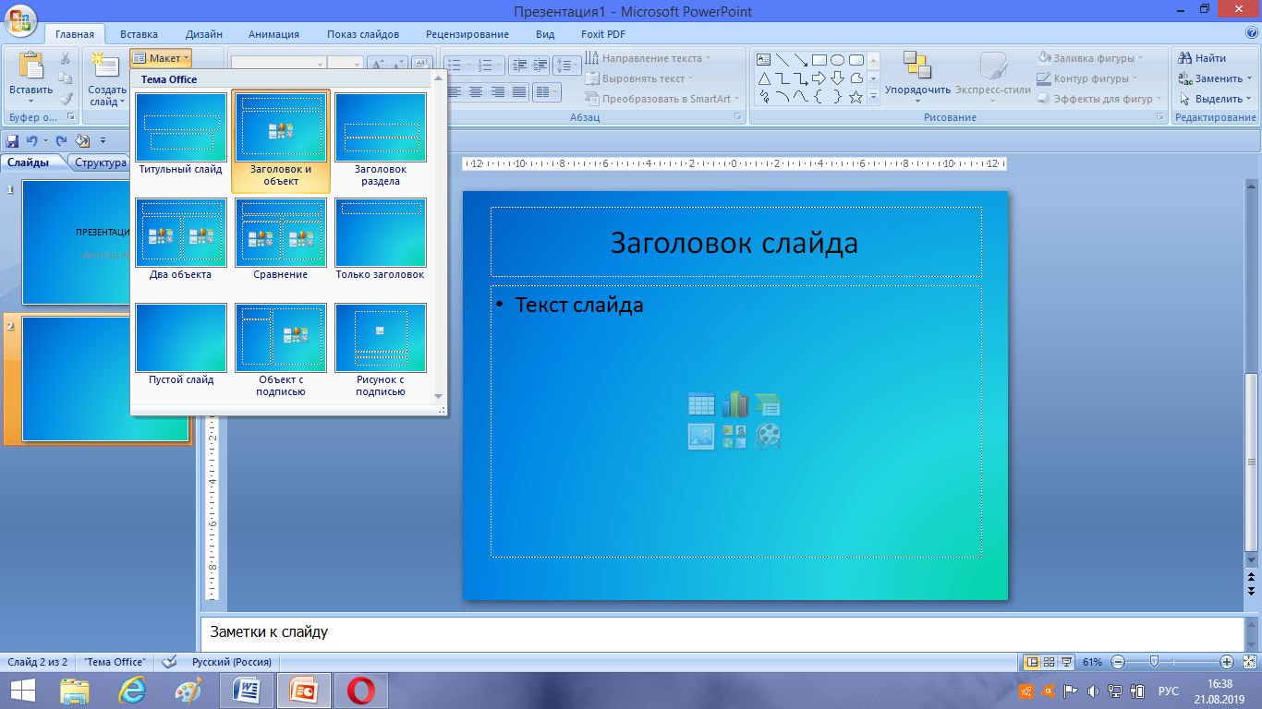This screenshot has width=1262, height=709.
Task: Click the Redo arrow in quick access
Action: [x=62, y=141]
